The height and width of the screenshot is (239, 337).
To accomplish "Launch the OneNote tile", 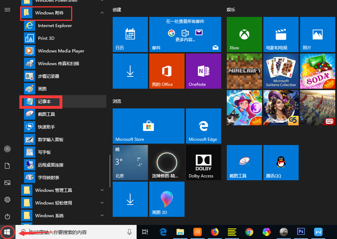I will tap(203, 71).
